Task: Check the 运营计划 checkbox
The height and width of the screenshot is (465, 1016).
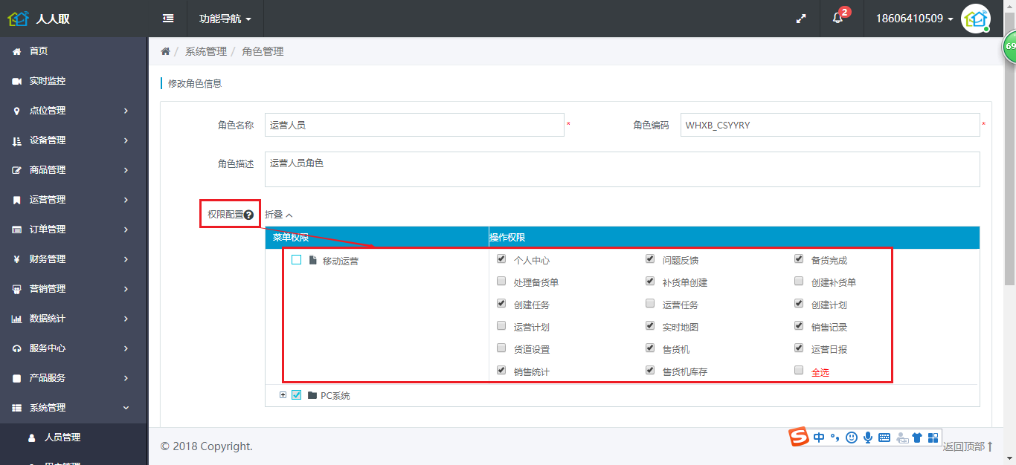Action: point(501,326)
